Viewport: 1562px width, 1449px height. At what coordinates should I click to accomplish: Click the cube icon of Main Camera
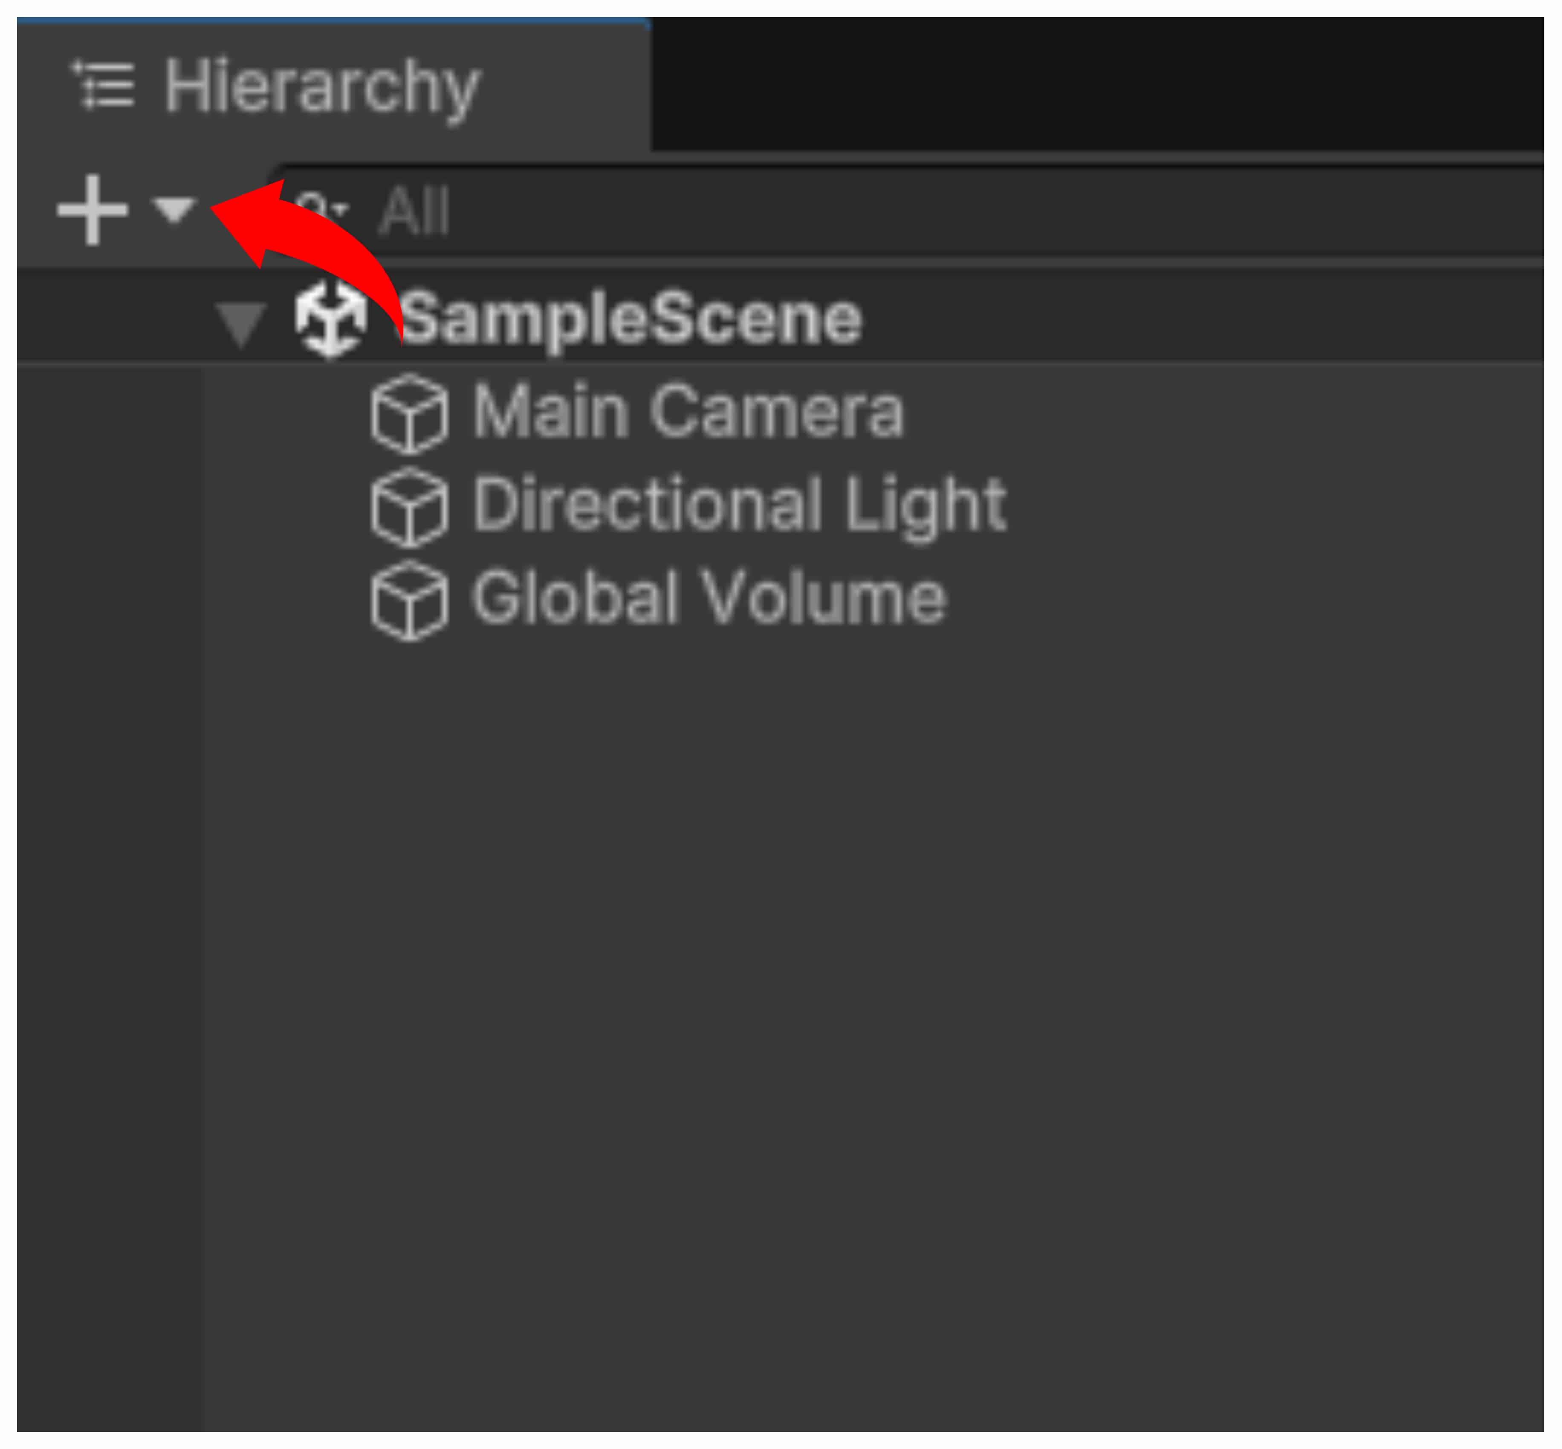point(409,414)
